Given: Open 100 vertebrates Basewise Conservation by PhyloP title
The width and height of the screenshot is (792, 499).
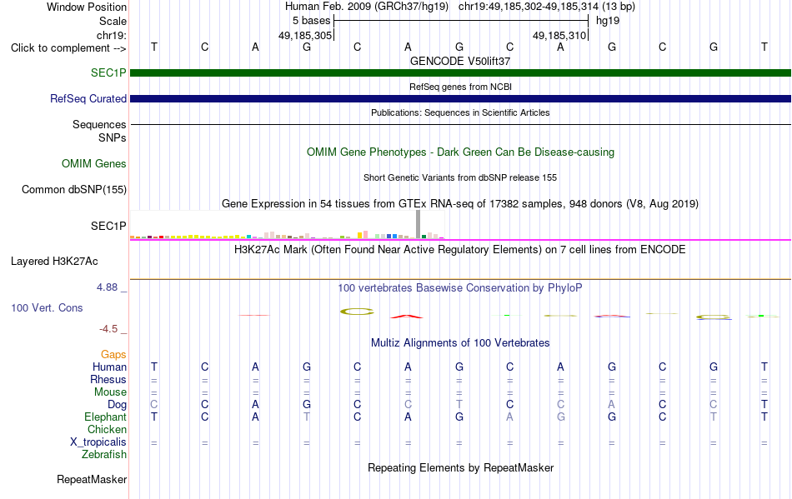Looking at the screenshot, I should 460,288.
